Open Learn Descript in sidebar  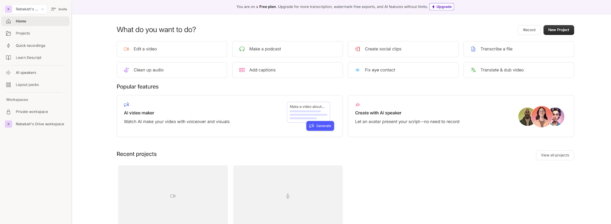coord(36,58)
